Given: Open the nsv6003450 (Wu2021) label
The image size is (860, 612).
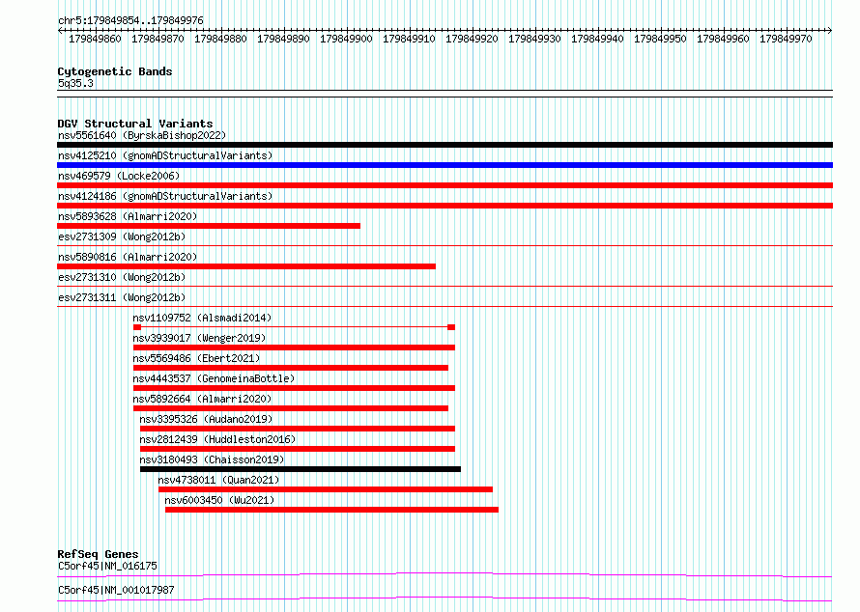Looking at the screenshot, I should point(219,500).
